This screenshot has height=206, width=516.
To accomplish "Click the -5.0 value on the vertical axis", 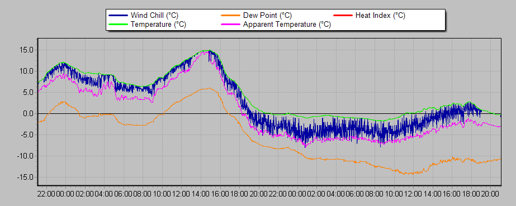I will 26,135.
